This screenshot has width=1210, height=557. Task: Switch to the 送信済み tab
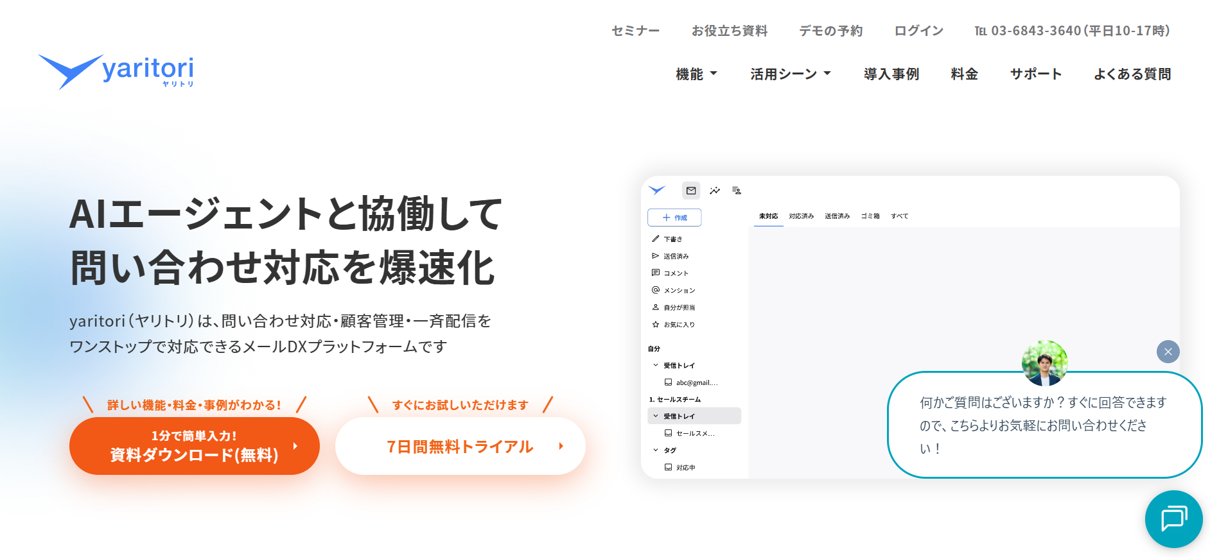tap(837, 216)
